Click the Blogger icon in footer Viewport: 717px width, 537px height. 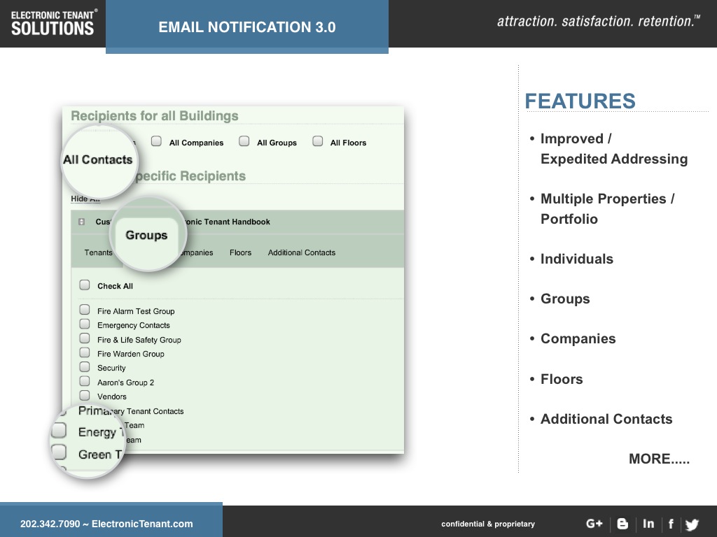coord(622,524)
